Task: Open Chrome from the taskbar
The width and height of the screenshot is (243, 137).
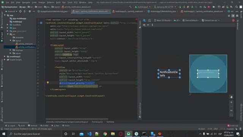Action: tap(105, 134)
